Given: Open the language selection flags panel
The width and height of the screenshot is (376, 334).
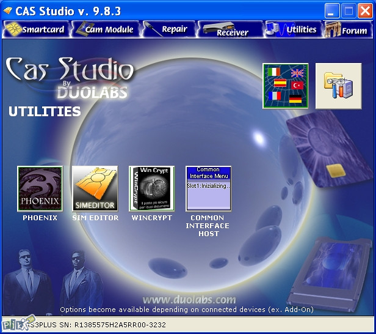Looking at the screenshot, I should pyautogui.click(x=286, y=86).
